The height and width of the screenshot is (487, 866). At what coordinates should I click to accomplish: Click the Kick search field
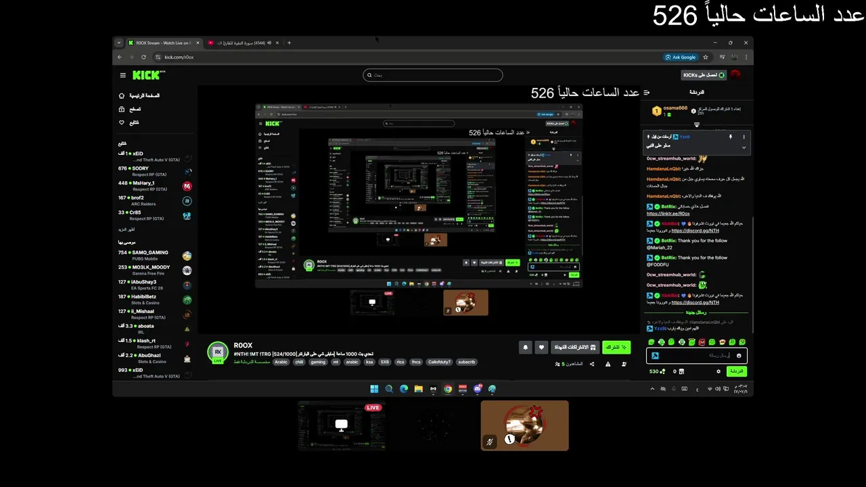(x=433, y=75)
